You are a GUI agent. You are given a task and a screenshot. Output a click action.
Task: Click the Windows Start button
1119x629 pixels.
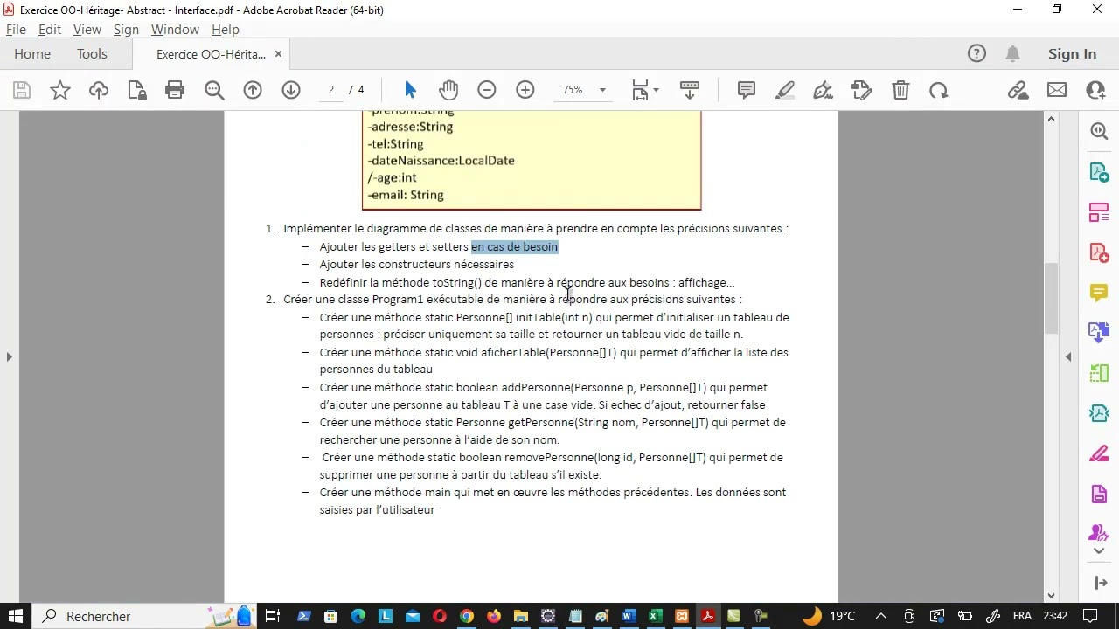[x=16, y=616]
